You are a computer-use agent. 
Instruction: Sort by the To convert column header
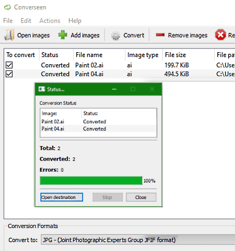(21, 55)
